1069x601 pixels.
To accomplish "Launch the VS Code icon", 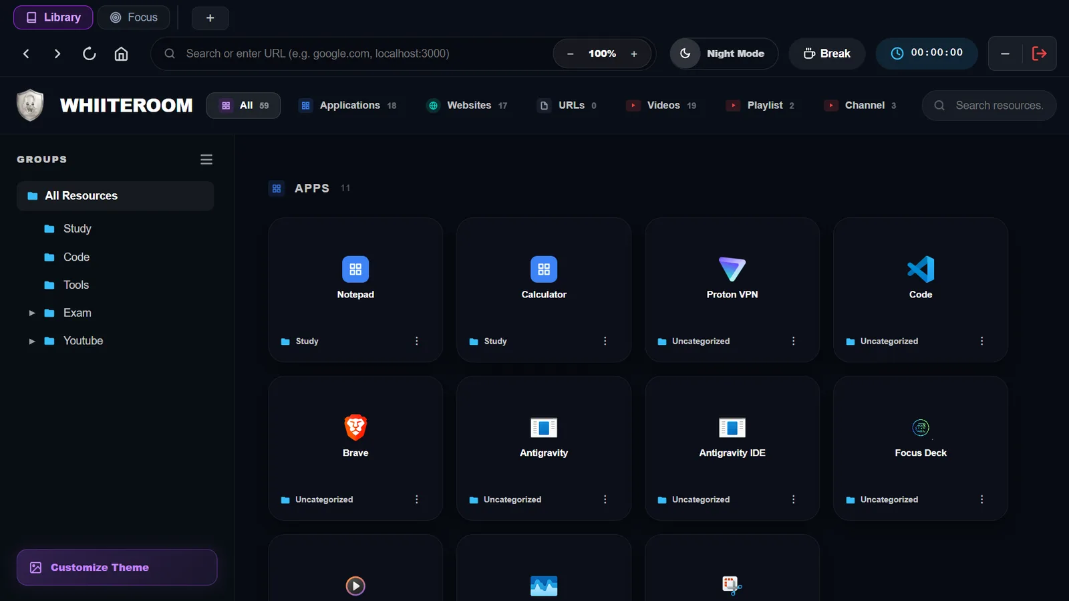I will pos(921,269).
